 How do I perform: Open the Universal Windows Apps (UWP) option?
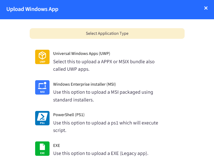(x=82, y=53)
